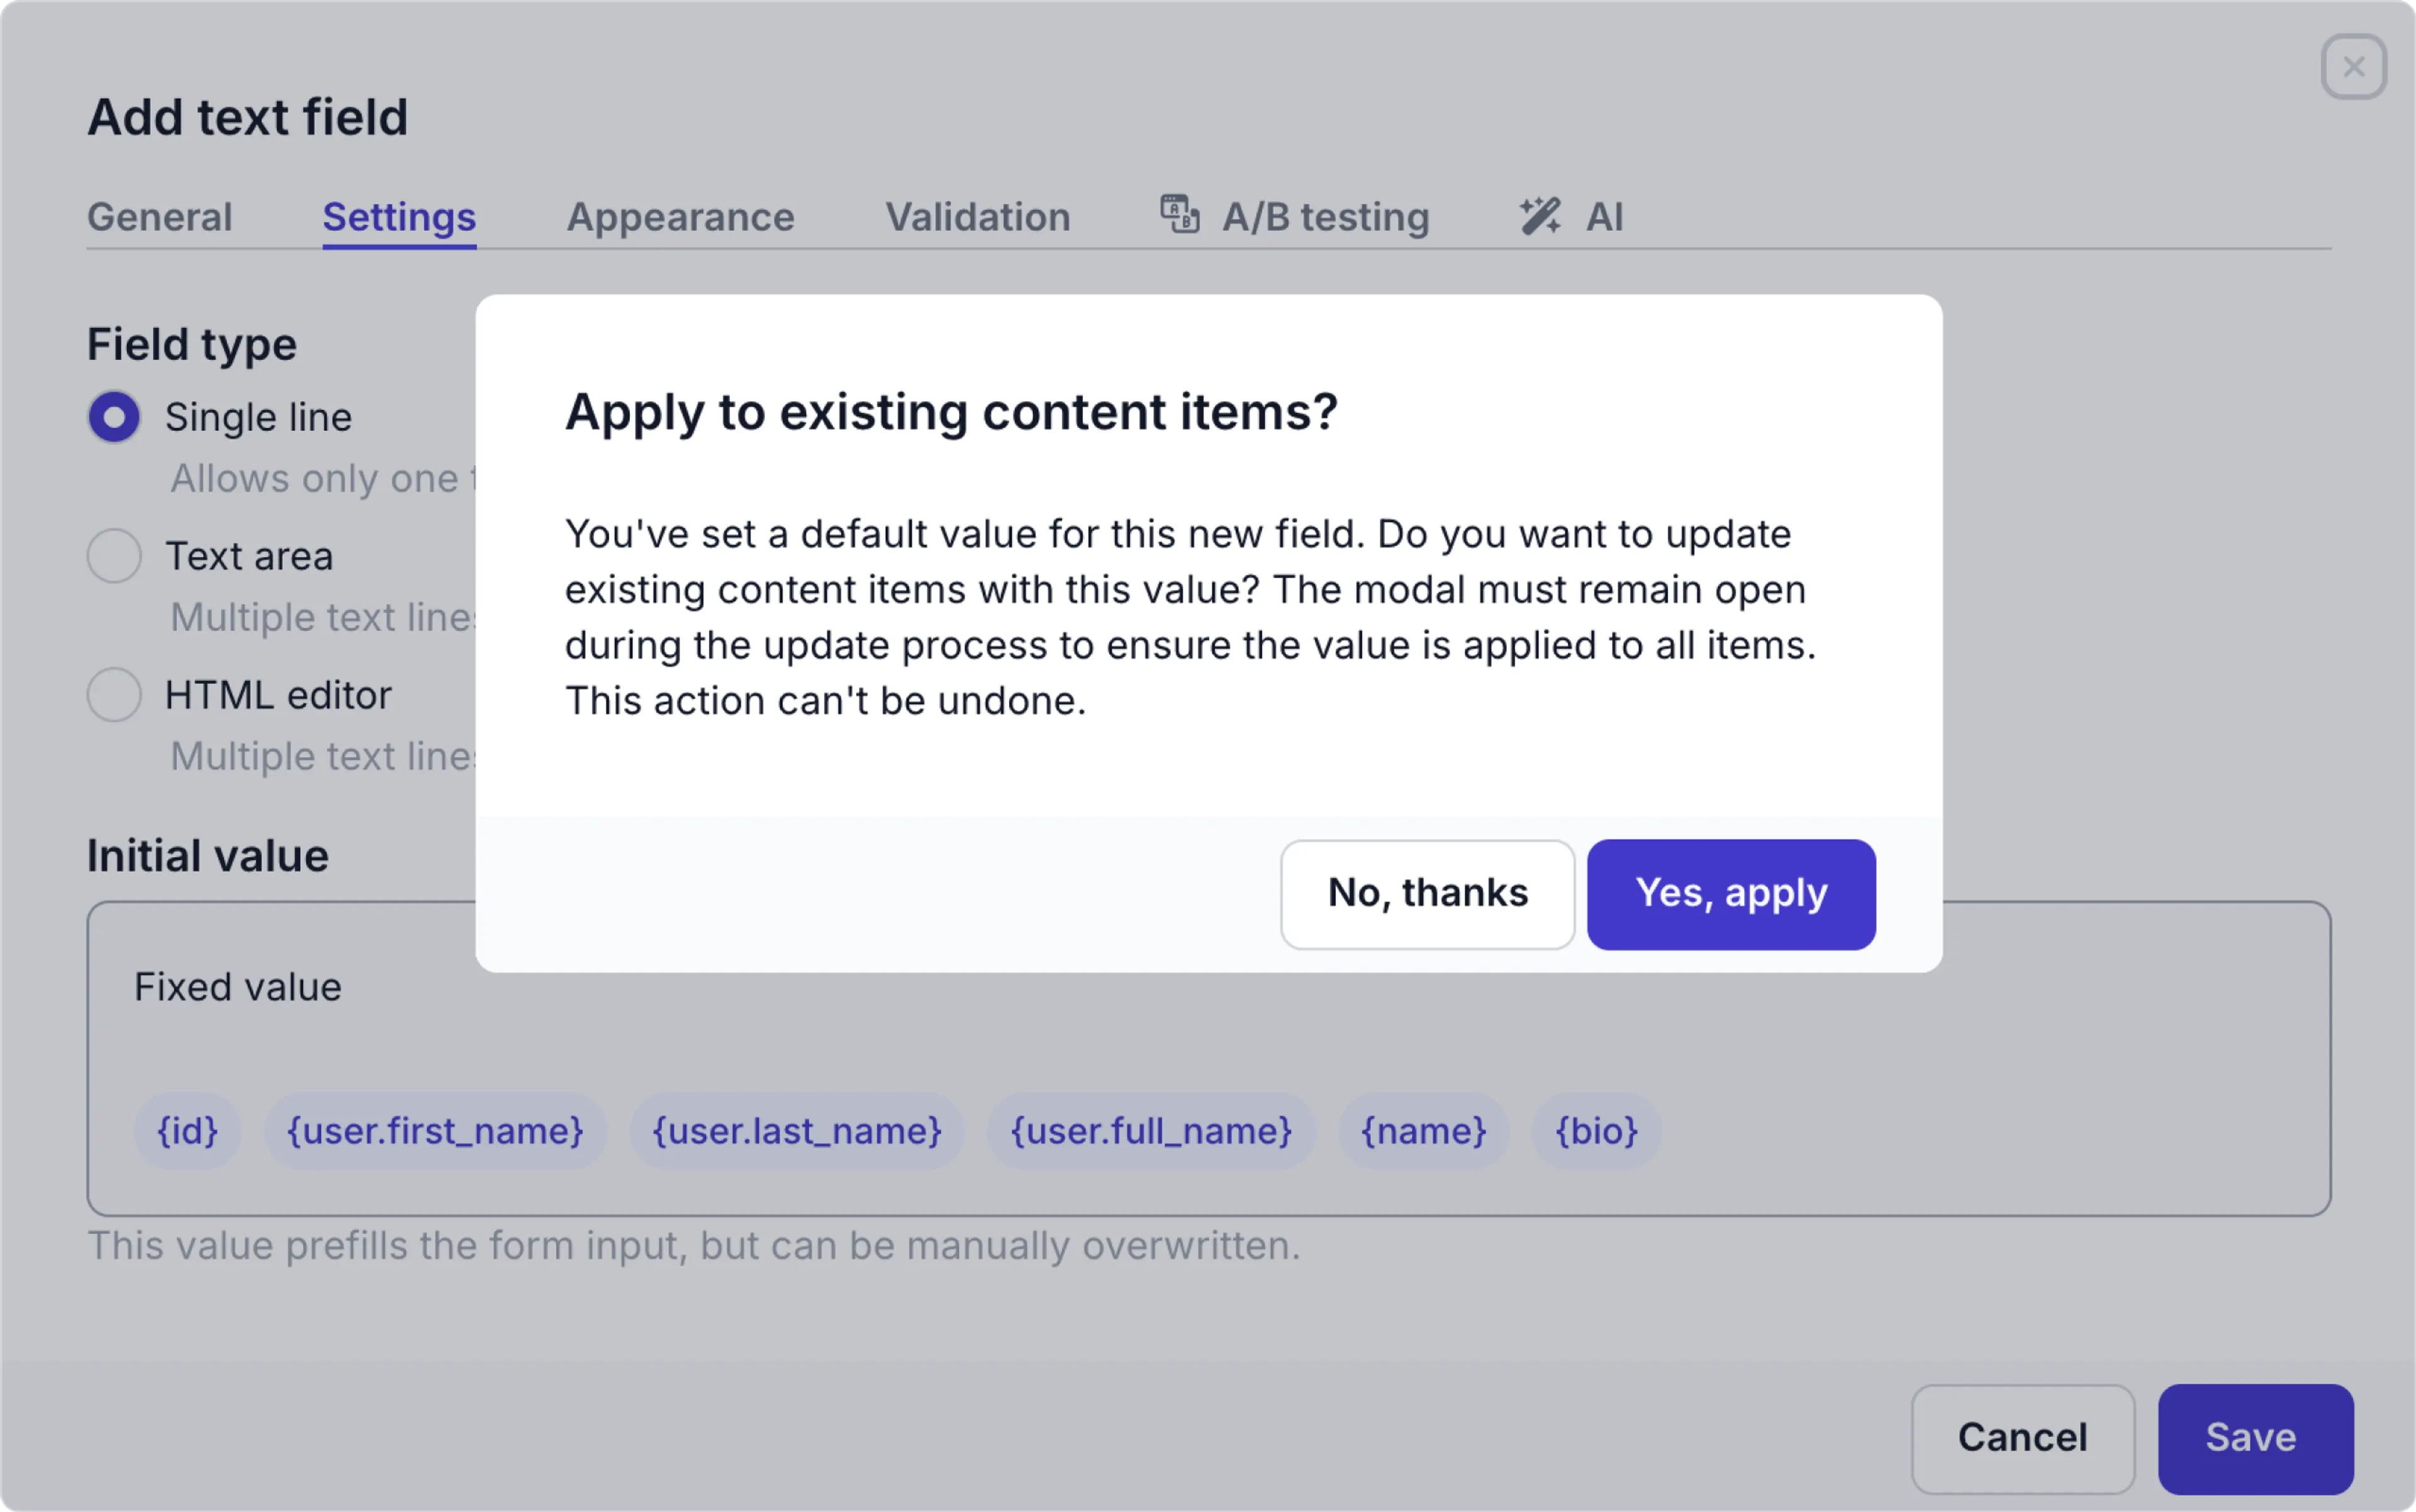Insert the {user.first_name} token
The width and height of the screenshot is (2416, 1512).
click(x=435, y=1131)
